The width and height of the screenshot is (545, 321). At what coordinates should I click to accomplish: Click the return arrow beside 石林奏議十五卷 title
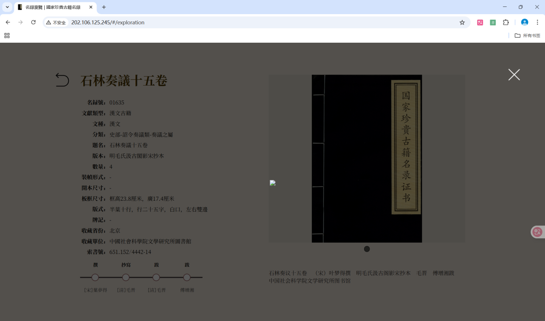coord(62,80)
